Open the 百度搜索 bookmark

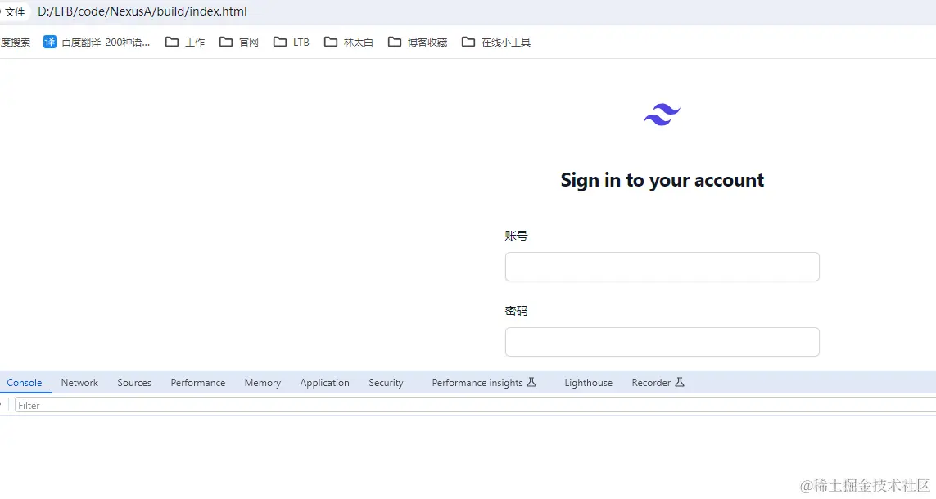15,42
